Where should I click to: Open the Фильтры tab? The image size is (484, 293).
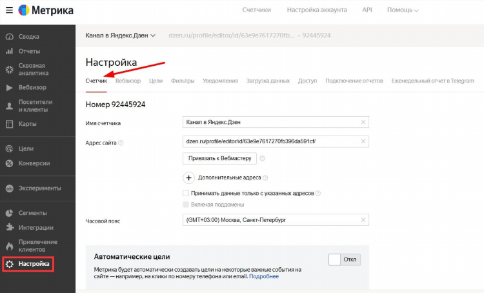pyautogui.click(x=183, y=81)
